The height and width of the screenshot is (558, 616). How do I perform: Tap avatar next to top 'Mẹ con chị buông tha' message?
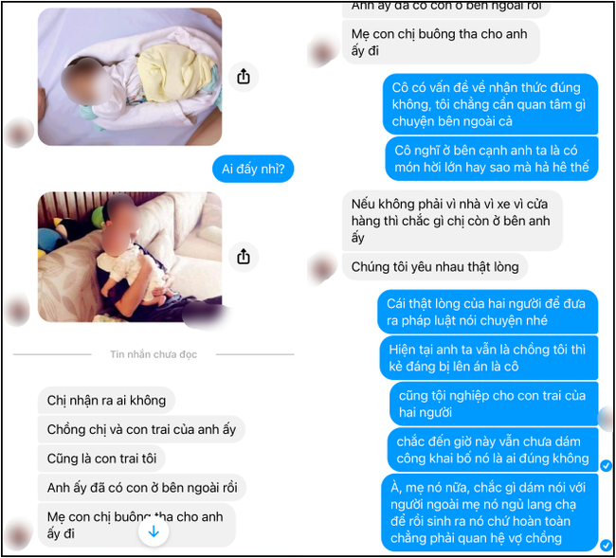[323, 51]
